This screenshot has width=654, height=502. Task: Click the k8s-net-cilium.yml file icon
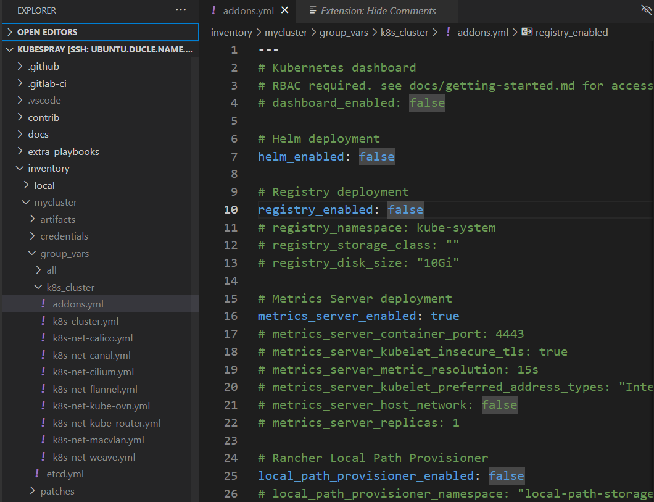pyautogui.click(x=43, y=372)
